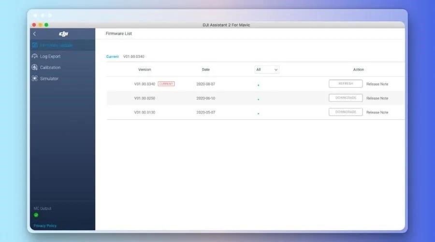Click the date 2020-08-07
Viewport: 435px width, 242px height.
[x=205, y=84]
